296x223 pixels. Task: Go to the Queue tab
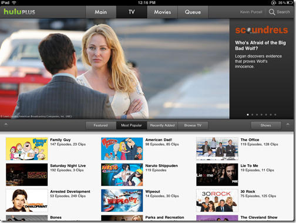(x=193, y=12)
